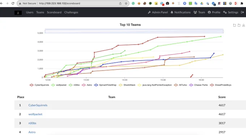Click the CTF logo in navbar

[x=18, y=13]
